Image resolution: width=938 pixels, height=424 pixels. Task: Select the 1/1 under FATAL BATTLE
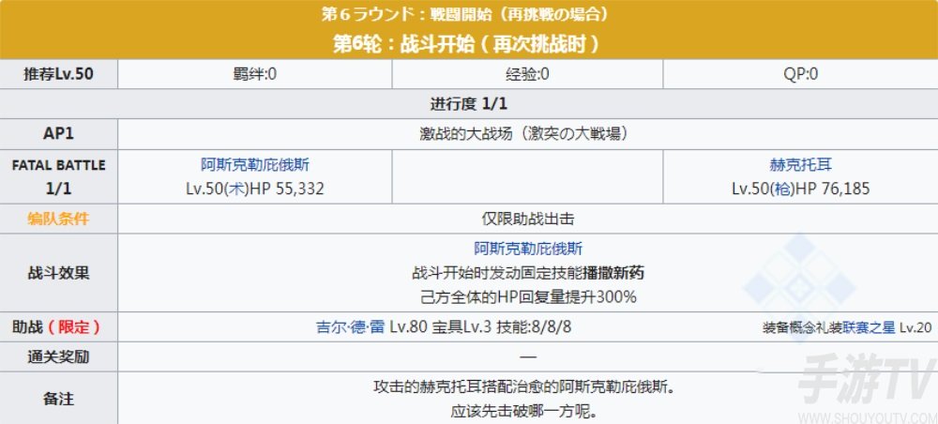click(x=58, y=189)
